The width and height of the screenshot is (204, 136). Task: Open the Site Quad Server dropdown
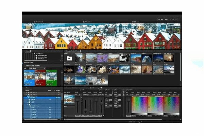(37, 68)
